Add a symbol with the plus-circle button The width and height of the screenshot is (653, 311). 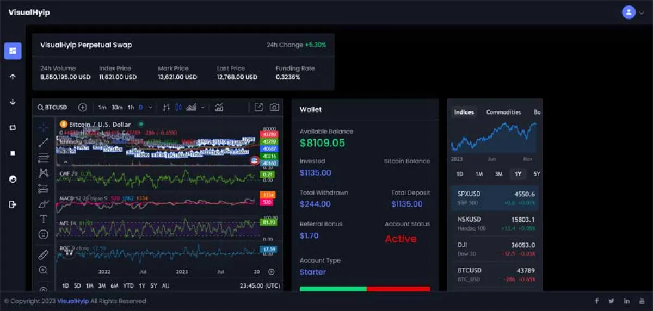[83, 108]
